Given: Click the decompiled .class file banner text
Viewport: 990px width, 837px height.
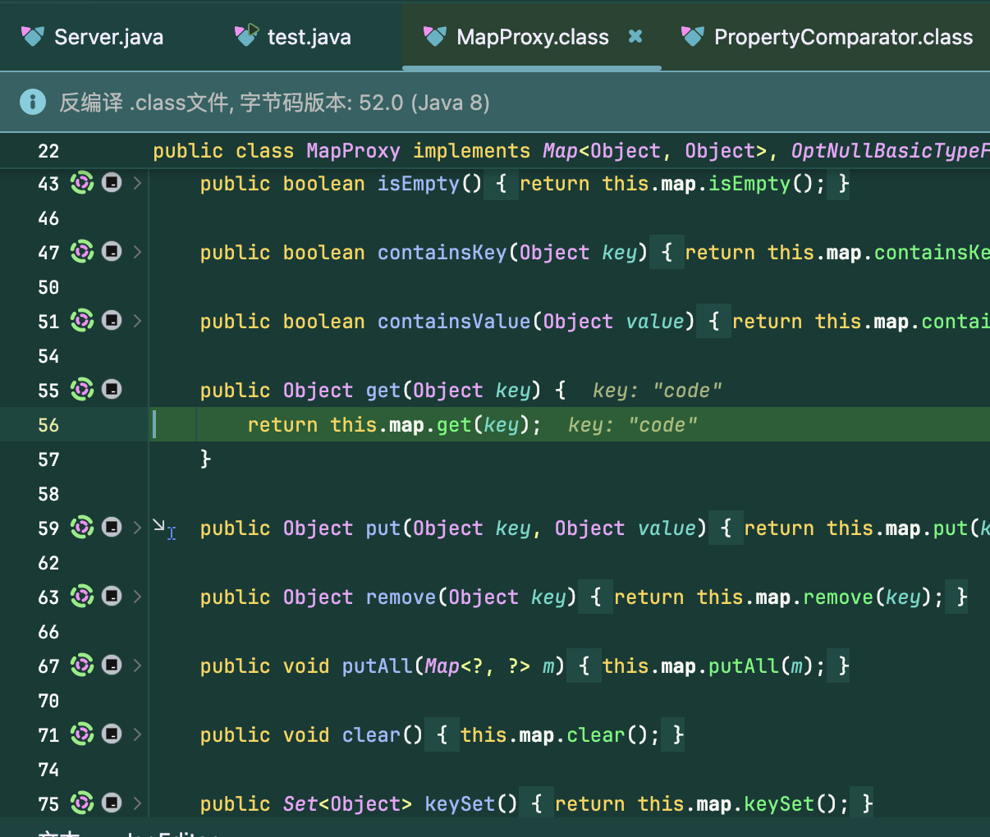Looking at the screenshot, I should coord(274,103).
